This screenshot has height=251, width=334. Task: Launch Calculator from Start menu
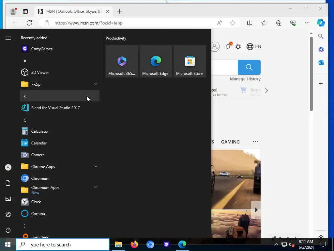pyautogui.click(x=60, y=131)
